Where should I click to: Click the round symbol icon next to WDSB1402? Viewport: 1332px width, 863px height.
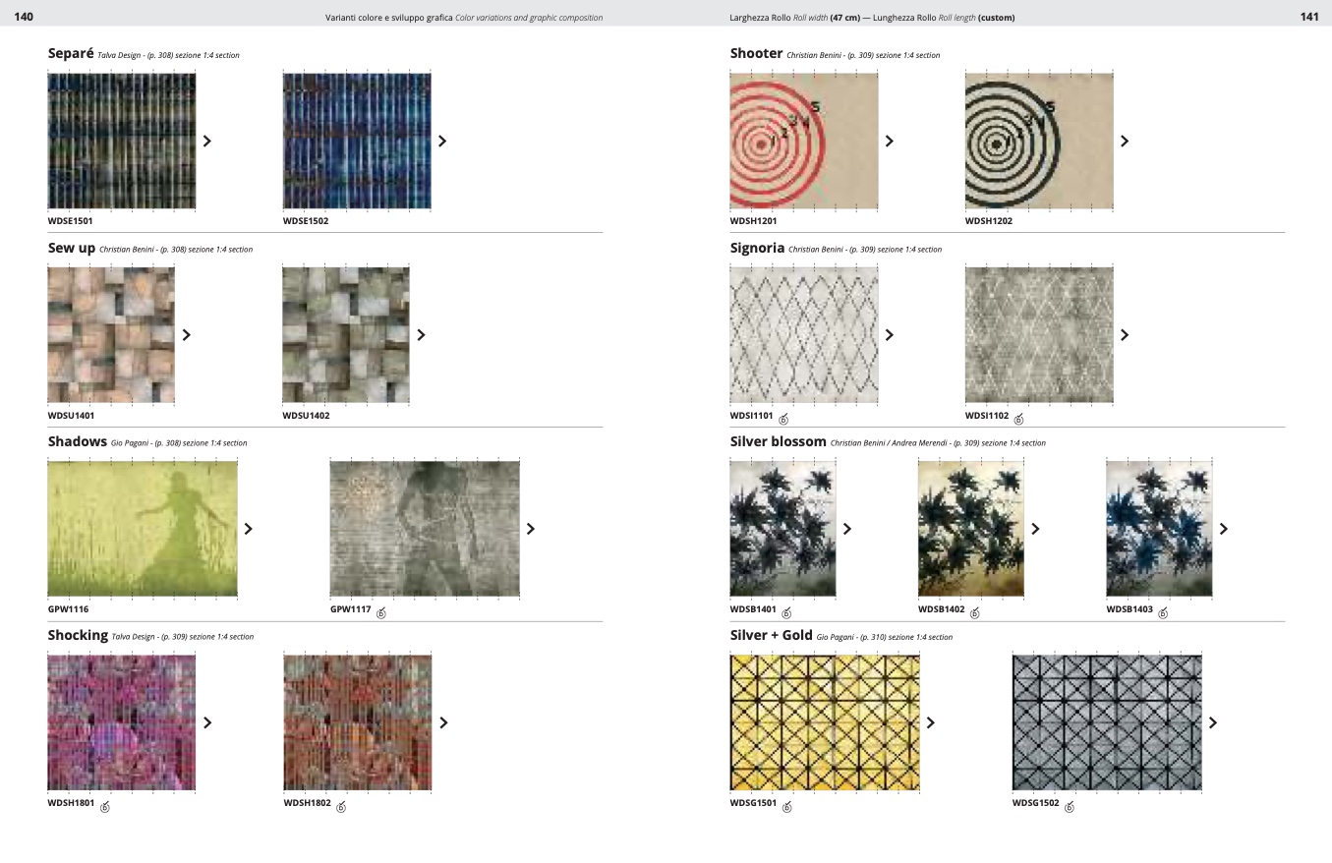point(974,613)
